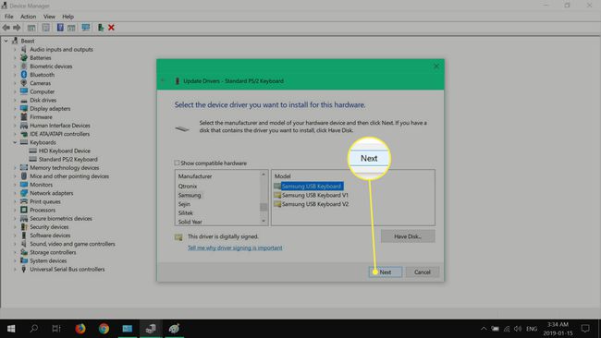601x338 pixels.
Task: Click the volume icon in system tray
Action: (x=518, y=329)
